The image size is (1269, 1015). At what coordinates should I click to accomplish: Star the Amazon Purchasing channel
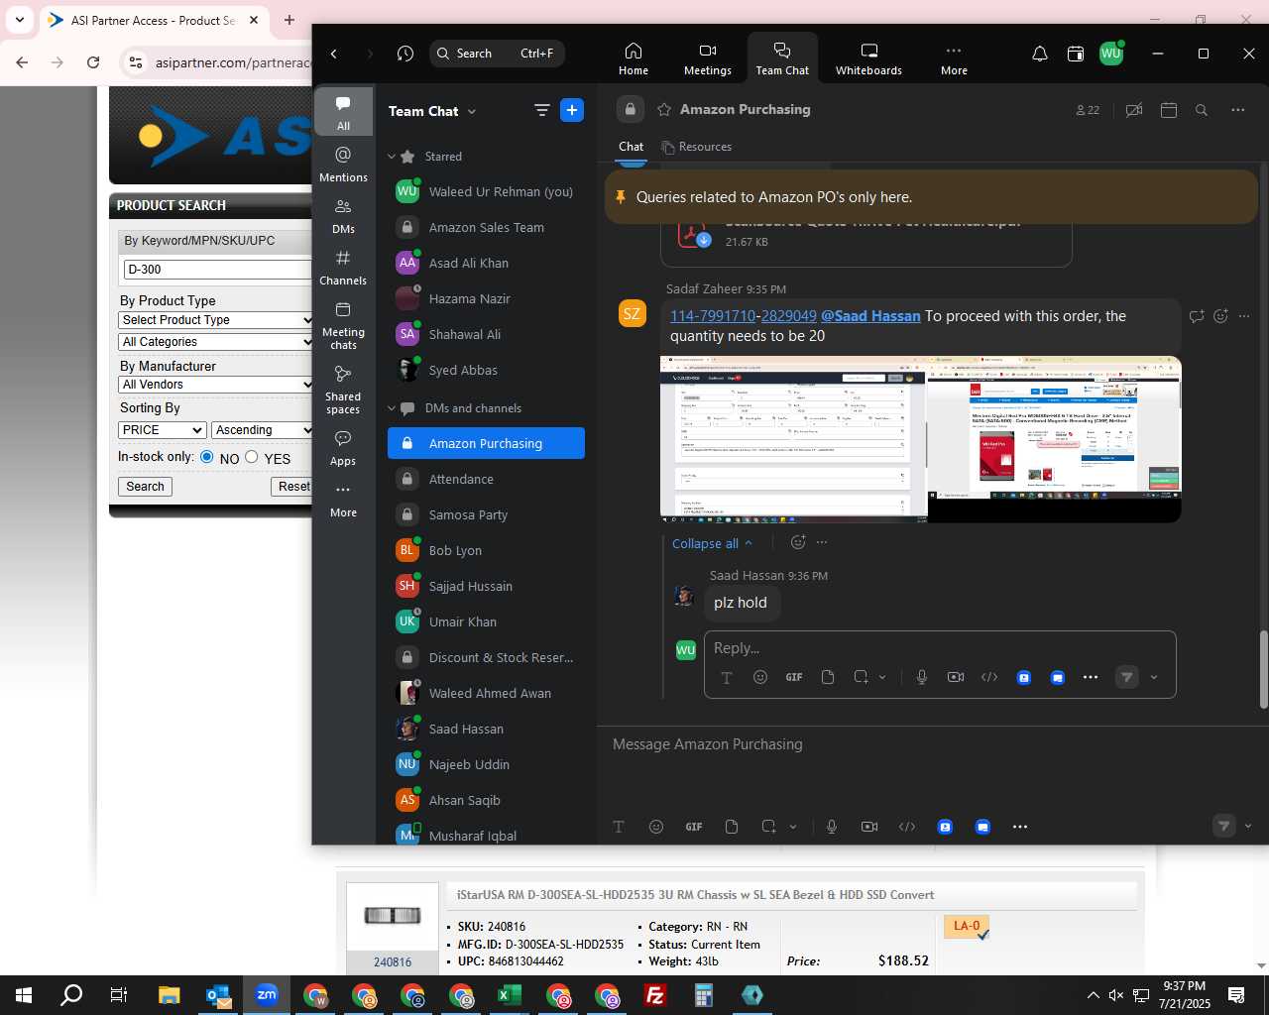[664, 109]
